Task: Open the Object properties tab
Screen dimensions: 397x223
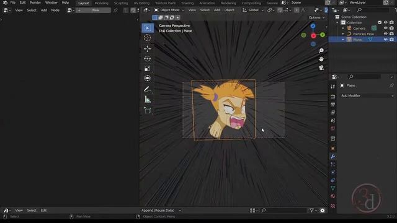Action: tap(332, 149)
